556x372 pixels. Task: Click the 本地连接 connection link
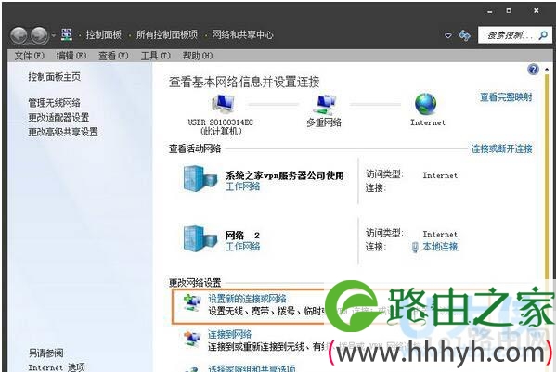(440, 247)
